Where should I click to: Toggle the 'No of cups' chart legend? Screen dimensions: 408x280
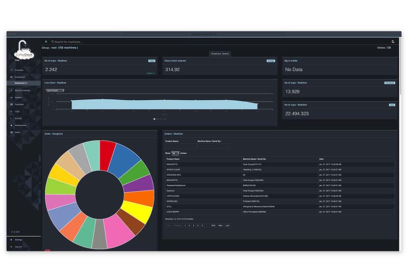coord(161,119)
